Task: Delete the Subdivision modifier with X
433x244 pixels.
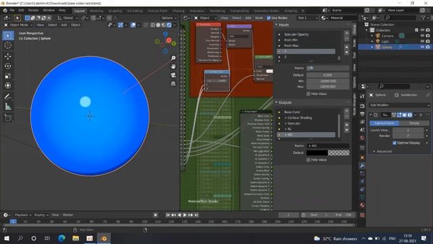Action: [421, 115]
